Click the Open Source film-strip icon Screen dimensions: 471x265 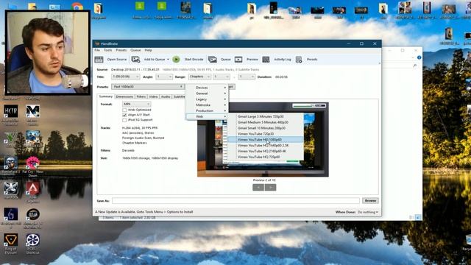coord(99,60)
